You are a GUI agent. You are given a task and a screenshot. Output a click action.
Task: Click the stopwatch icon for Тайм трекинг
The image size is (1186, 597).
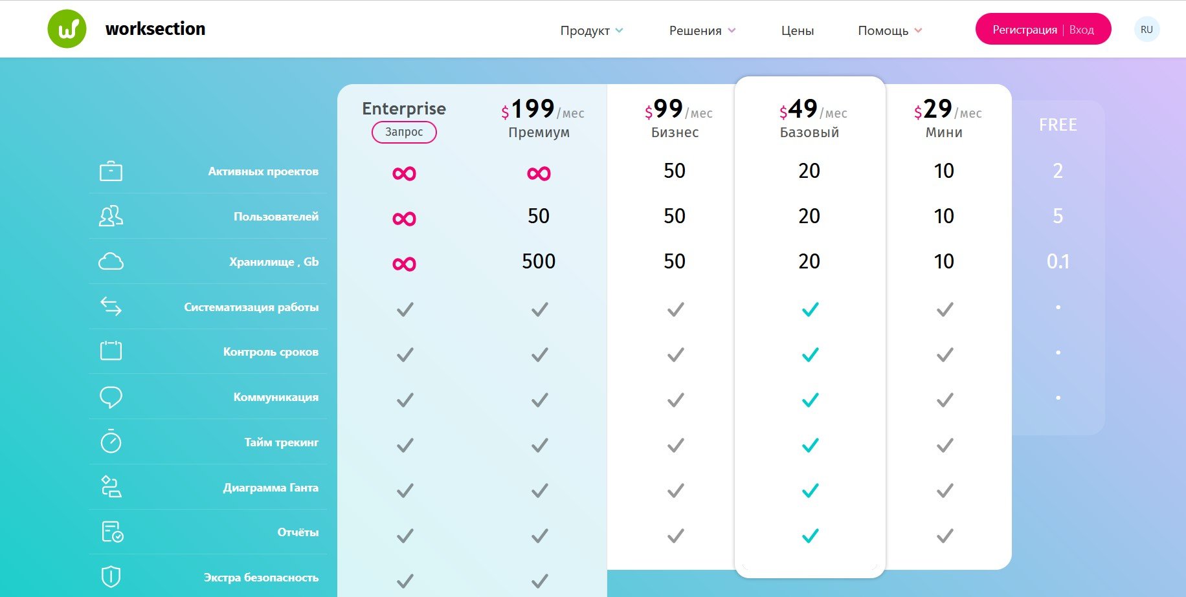tap(111, 442)
